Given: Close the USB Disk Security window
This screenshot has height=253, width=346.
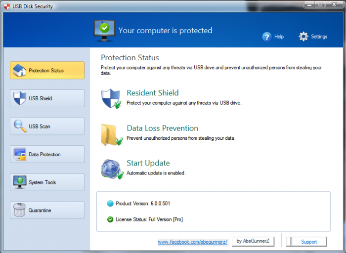Looking at the screenshot, I should pyautogui.click(x=334, y=4).
